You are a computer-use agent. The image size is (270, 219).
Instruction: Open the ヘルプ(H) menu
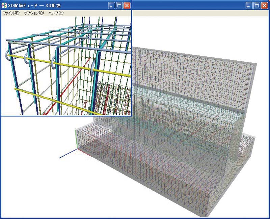(56, 13)
